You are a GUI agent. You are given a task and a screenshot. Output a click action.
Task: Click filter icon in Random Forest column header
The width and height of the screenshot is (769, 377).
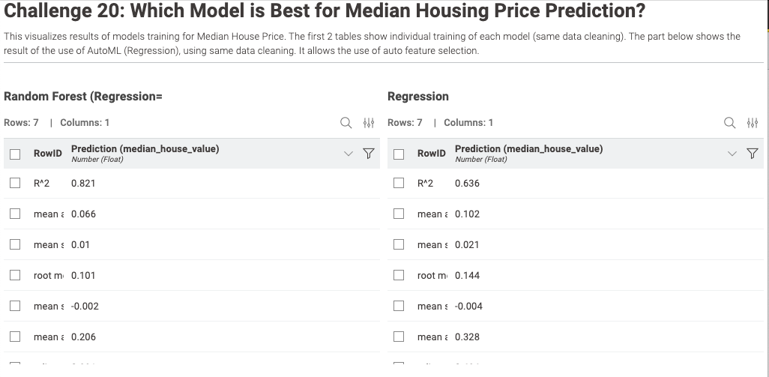click(368, 154)
